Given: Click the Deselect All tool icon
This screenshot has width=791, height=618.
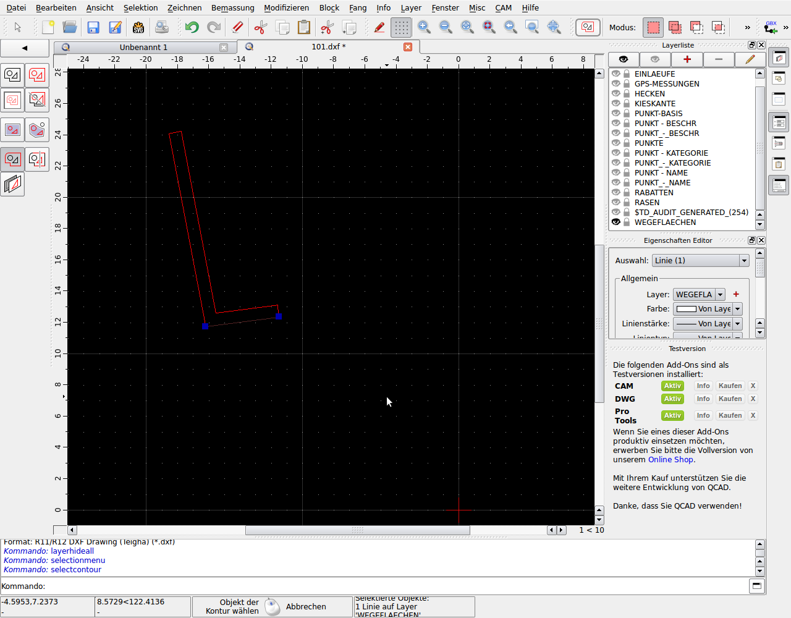Looking at the screenshot, I should pyautogui.click(x=12, y=75).
